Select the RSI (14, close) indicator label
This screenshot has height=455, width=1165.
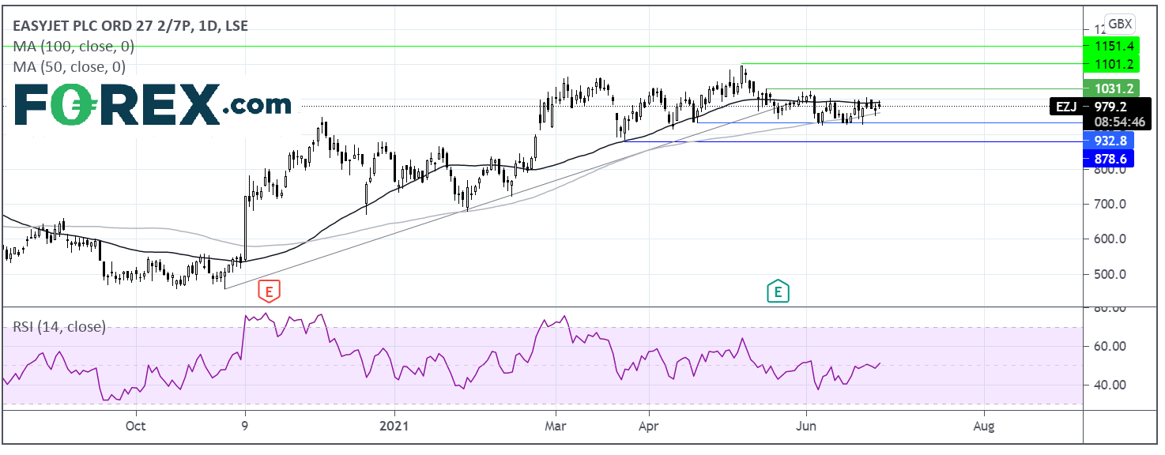click(58, 326)
